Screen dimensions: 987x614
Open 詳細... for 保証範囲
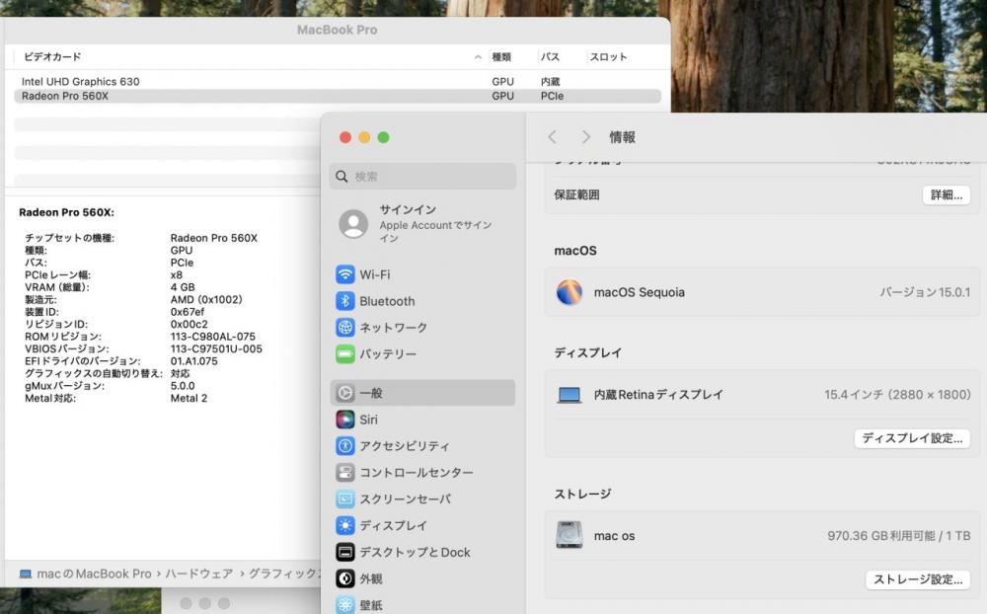point(947,194)
